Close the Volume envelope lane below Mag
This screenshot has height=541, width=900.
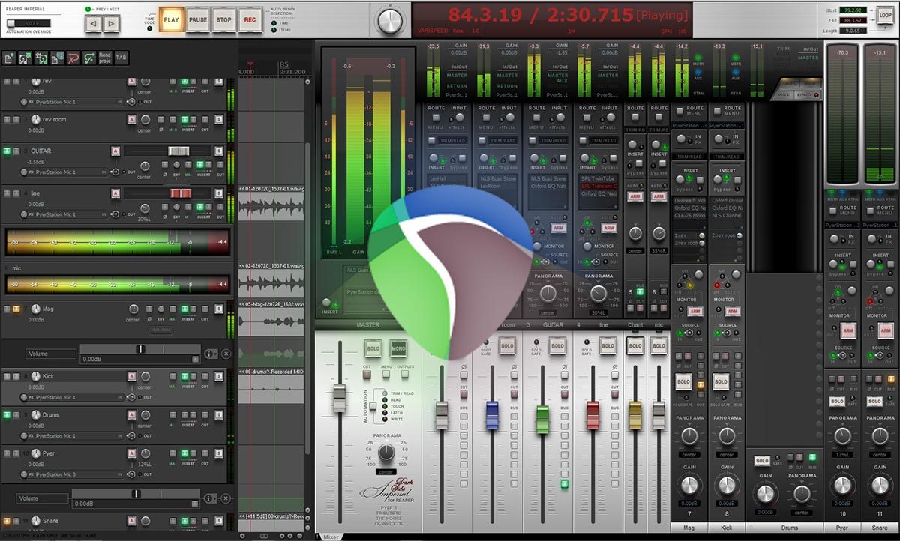[226, 354]
